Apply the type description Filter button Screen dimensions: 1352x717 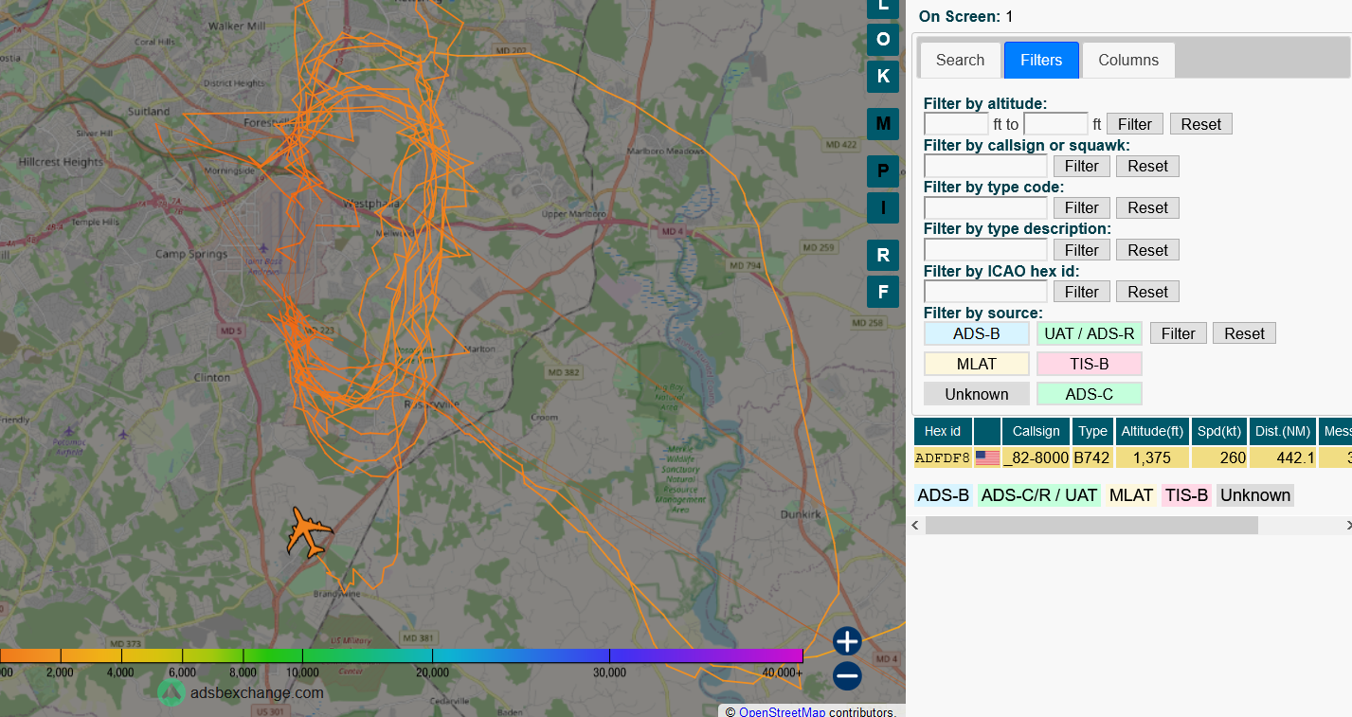tap(1081, 250)
